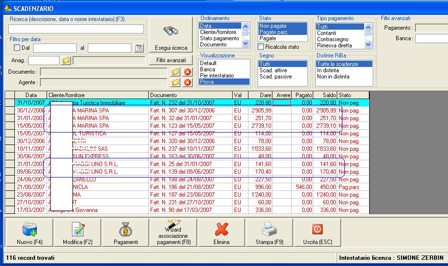The image size is (448, 266).
Task: Delete the record with Elimina
Action: [222, 233]
